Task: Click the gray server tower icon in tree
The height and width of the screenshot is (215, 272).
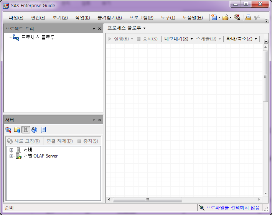Action: [x=18, y=150]
